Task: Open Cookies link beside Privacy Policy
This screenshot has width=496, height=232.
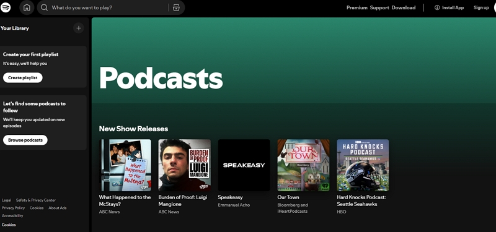Action: (37, 208)
